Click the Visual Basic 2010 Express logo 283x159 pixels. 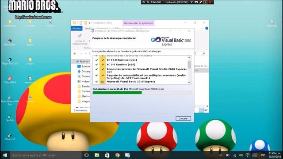pos(171,41)
